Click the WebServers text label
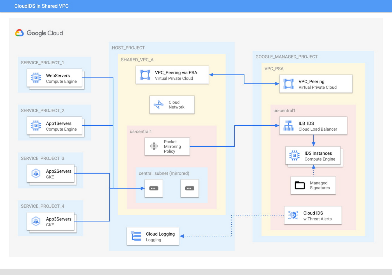 pos(58,76)
